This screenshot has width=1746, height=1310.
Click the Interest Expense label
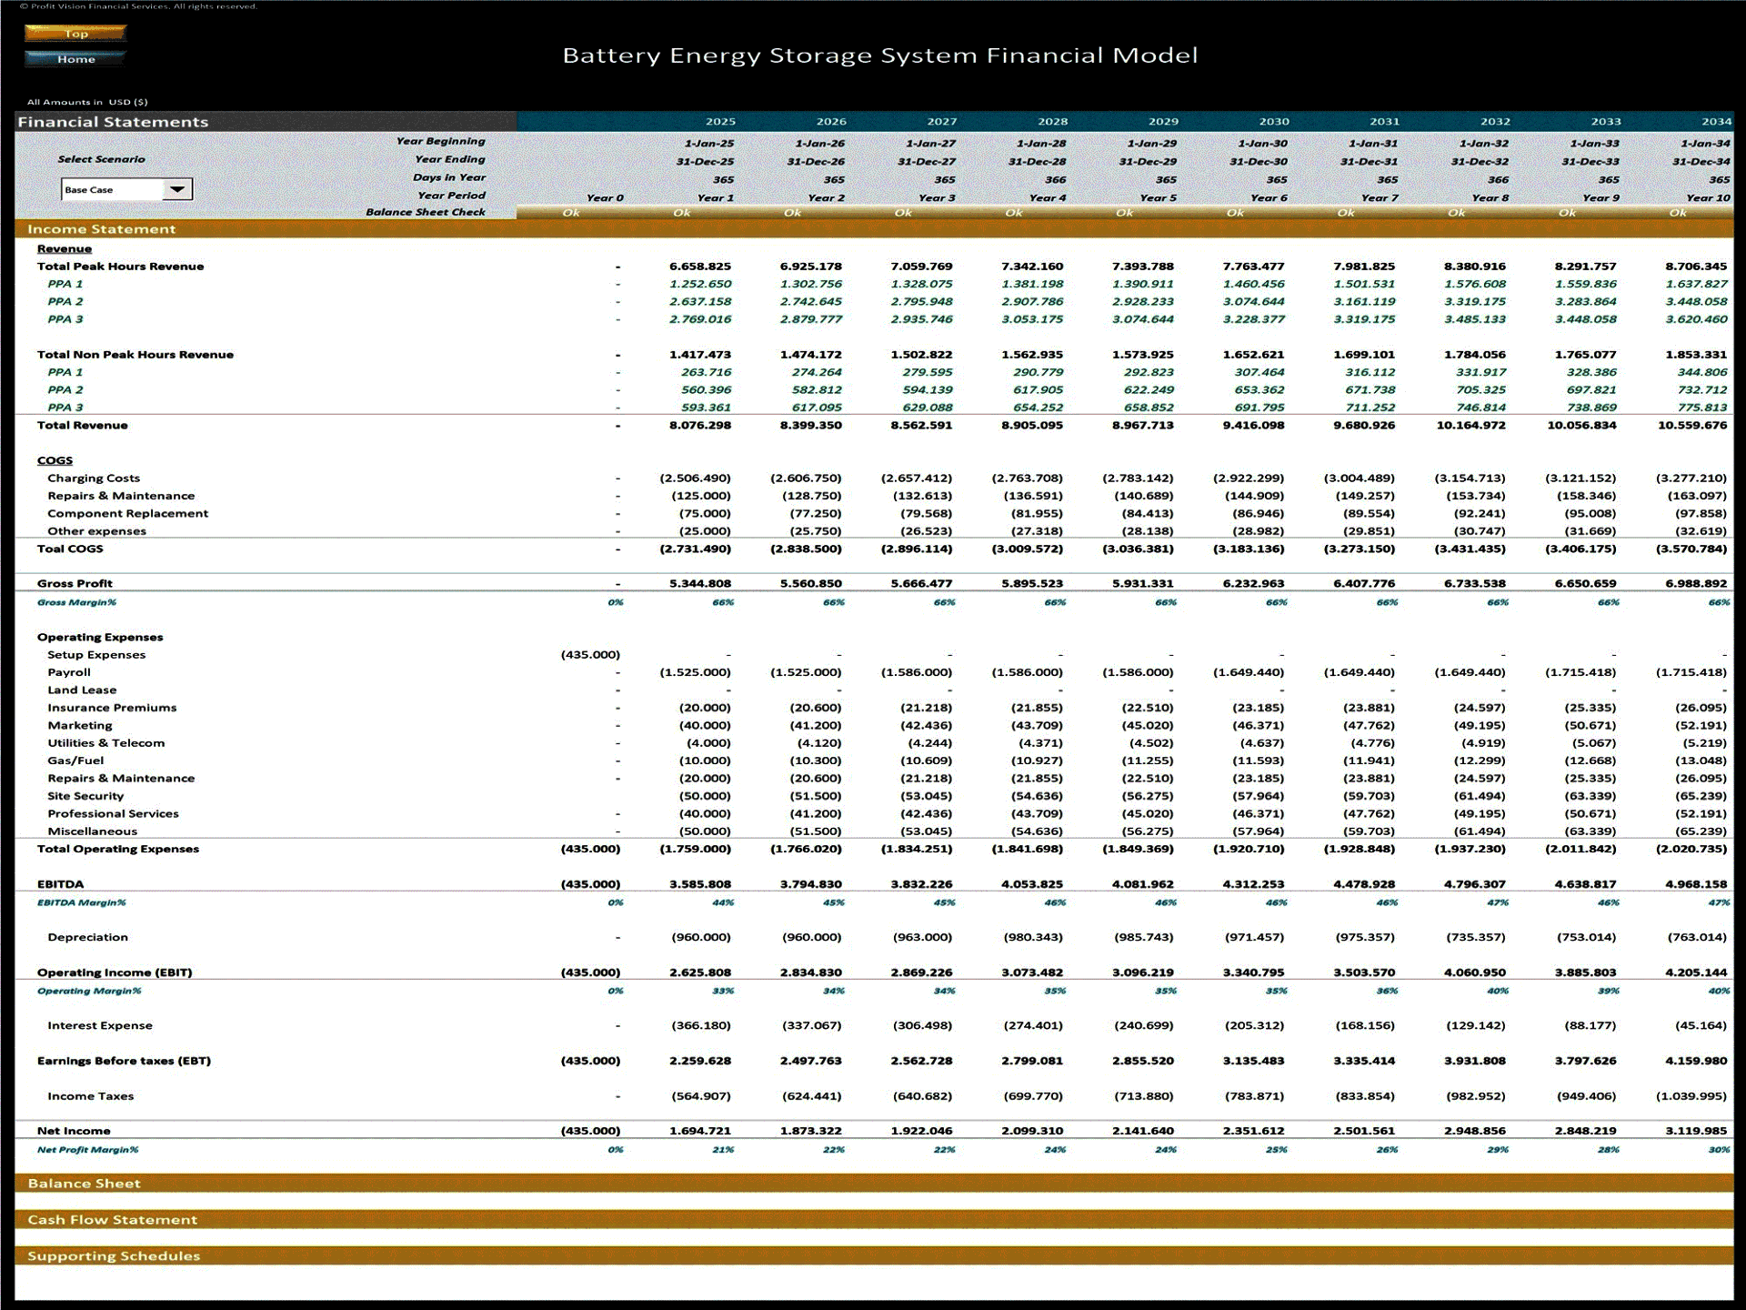click(x=100, y=1025)
